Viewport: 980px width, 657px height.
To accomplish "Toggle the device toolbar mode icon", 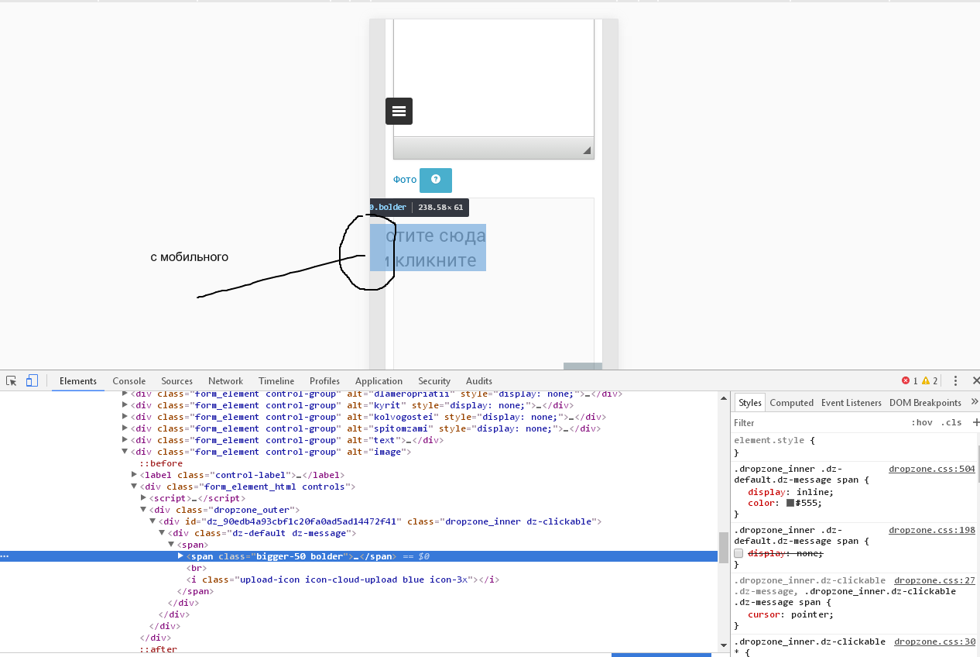I will pos(32,380).
